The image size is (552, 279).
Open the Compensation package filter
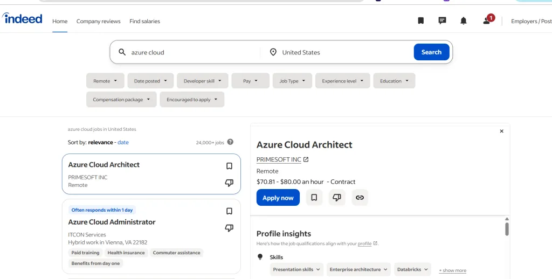[x=121, y=99]
